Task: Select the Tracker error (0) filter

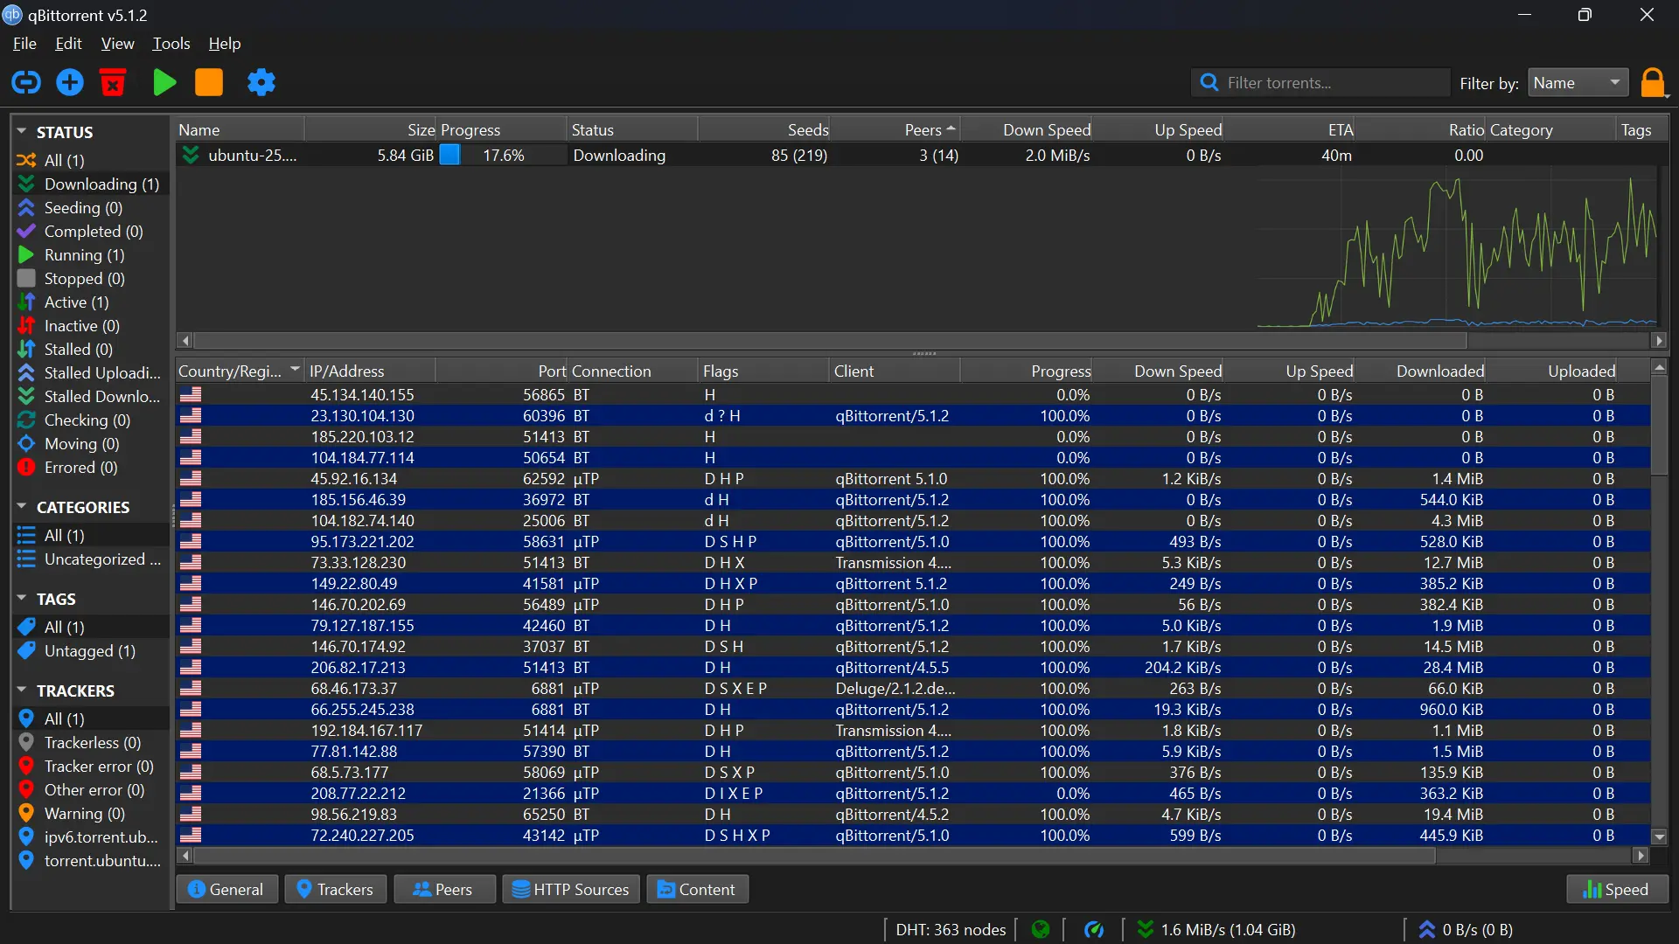Action: [91, 766]
